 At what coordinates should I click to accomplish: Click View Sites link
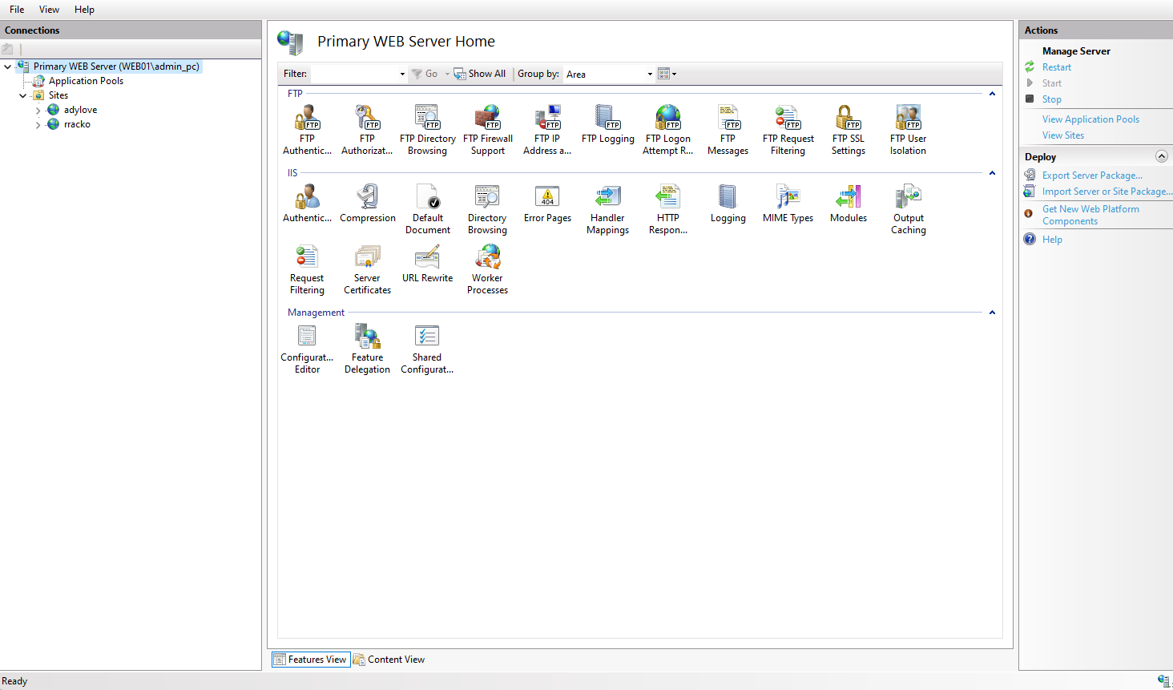[x=1062, y=135]
